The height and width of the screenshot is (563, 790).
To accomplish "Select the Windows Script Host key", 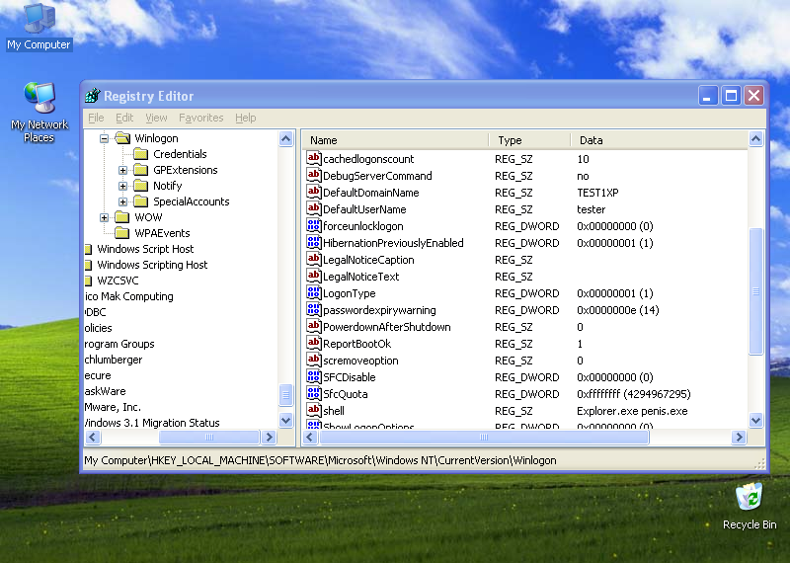I will pyautogui.click(x=145, y=249).
